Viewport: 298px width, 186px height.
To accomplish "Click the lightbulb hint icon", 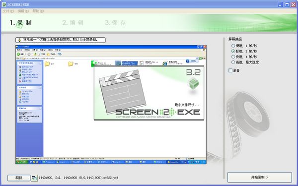I will (19, 40).
